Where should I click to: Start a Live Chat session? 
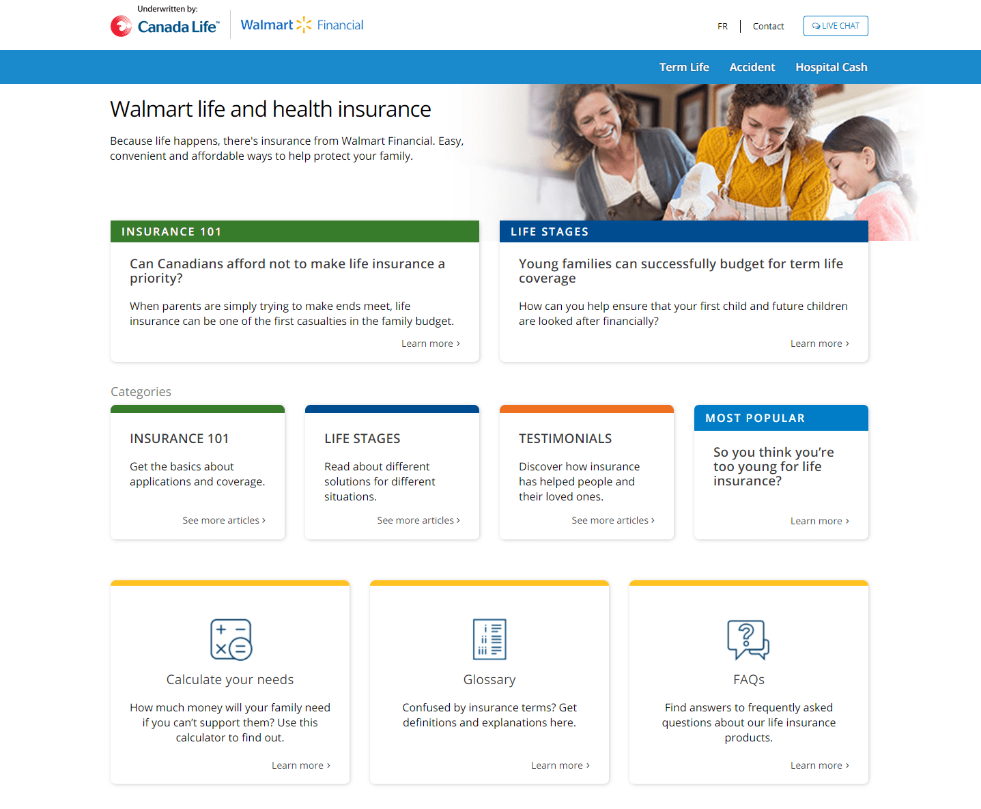tap(836, 26)
